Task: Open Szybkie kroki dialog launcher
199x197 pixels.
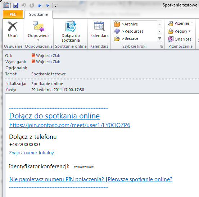Action: [x=161, y=47]
